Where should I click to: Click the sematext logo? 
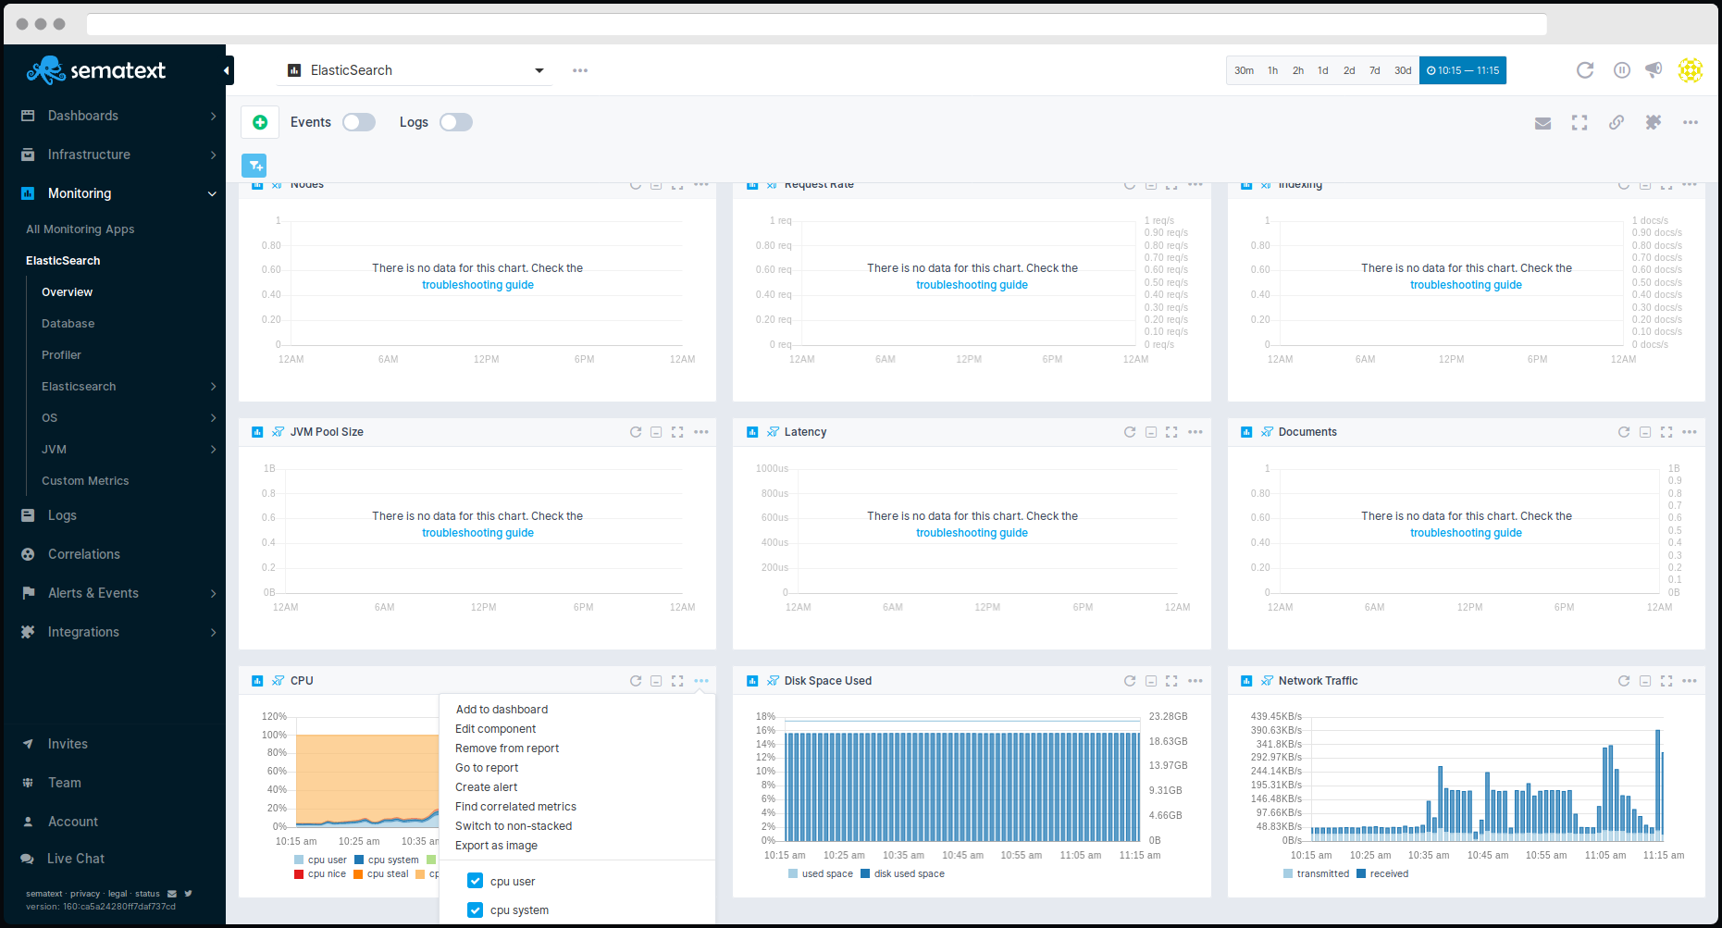pos(96,70)
